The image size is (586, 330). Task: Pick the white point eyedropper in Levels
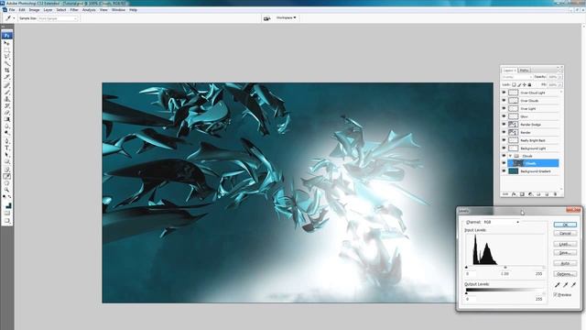pyautogui.click(x=574, y=285)
